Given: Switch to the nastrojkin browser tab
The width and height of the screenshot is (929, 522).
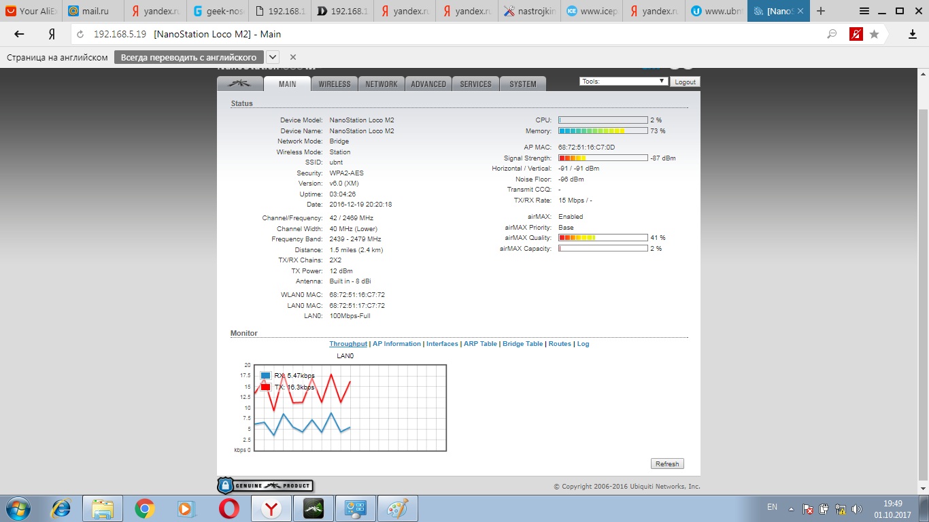Looking at the screenshot, I should 528,11.
